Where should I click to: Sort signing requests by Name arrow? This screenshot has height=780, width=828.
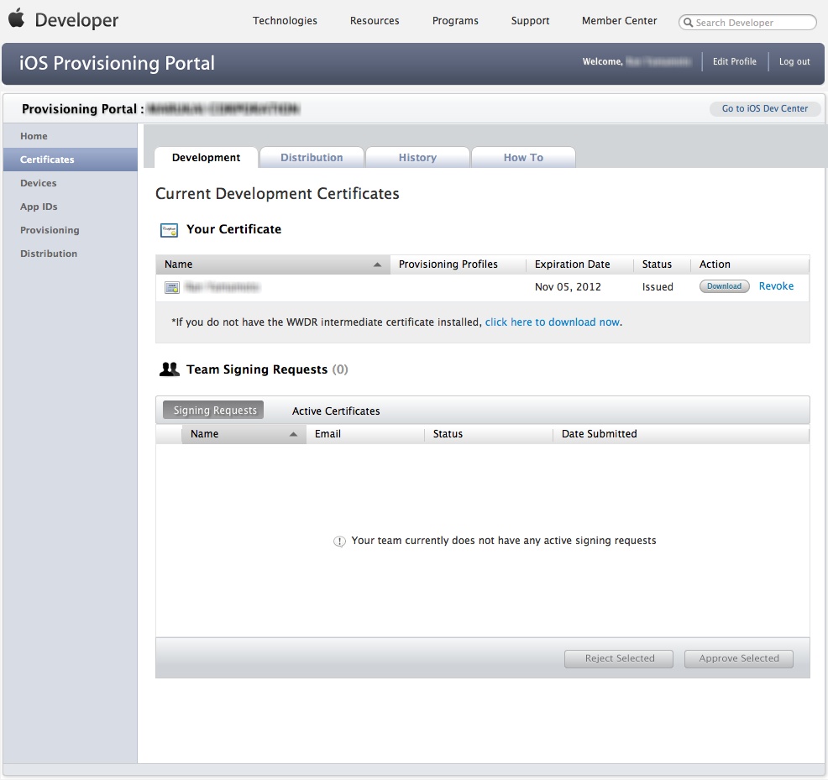click(294, 434)
